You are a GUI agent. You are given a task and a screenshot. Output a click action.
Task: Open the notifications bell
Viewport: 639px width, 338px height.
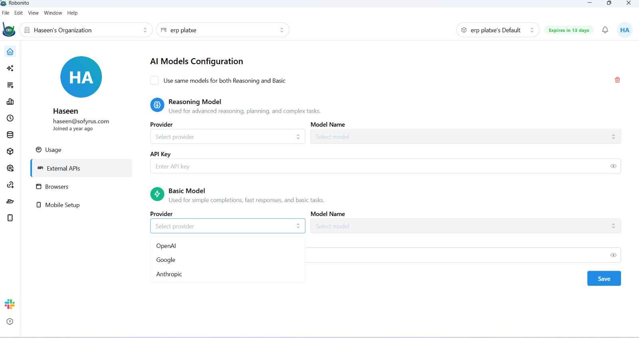click(605, 30)
